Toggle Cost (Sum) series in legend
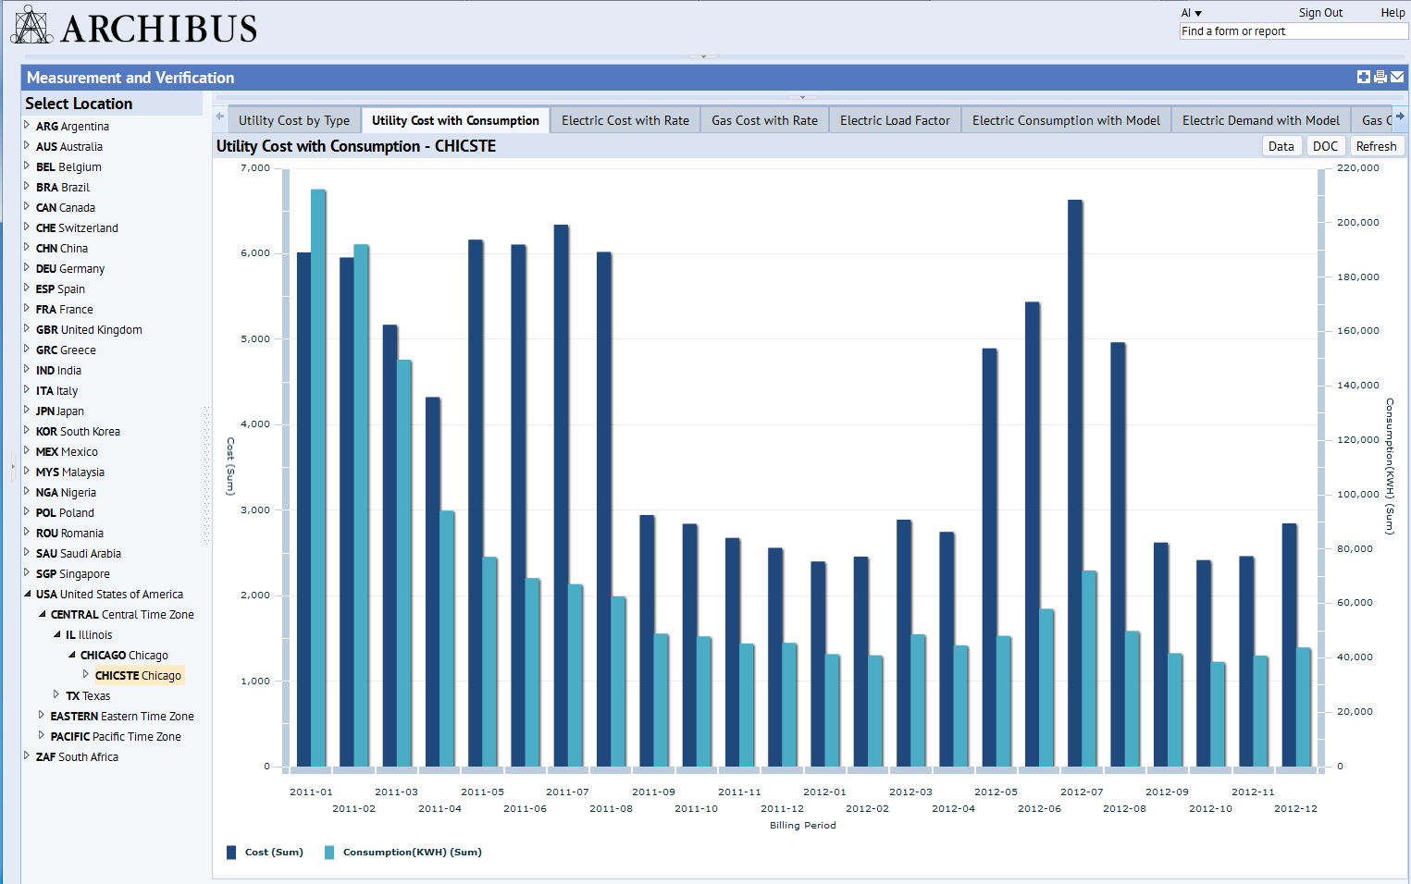Screen dimensions: 1411x884 (266, 853)
